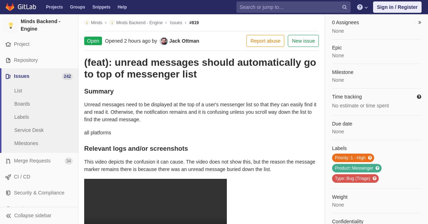Click the Time tracking help icon
The image size is (428, 224).
(419, 97)
